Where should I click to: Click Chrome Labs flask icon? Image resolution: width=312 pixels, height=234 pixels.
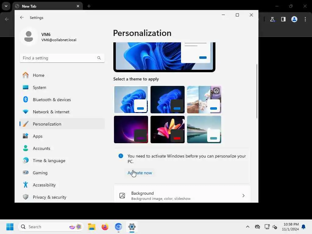pos(272,19)
